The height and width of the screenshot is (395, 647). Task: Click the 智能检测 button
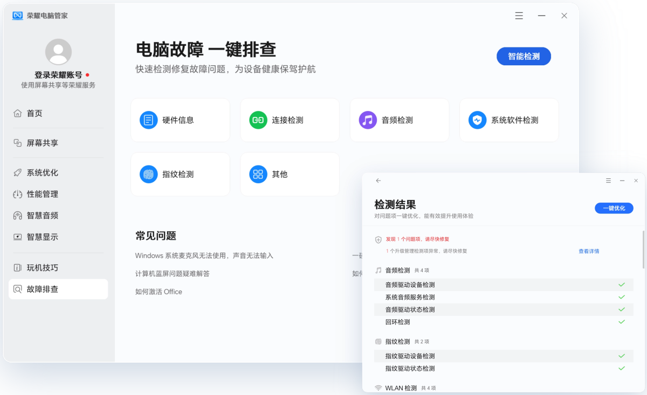[524, 56]
